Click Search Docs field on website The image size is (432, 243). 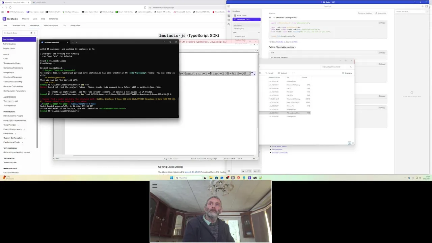click(x=19, y=33)
